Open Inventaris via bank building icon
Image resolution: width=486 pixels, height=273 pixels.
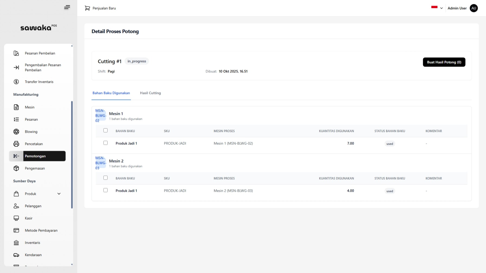coord(16,243)
